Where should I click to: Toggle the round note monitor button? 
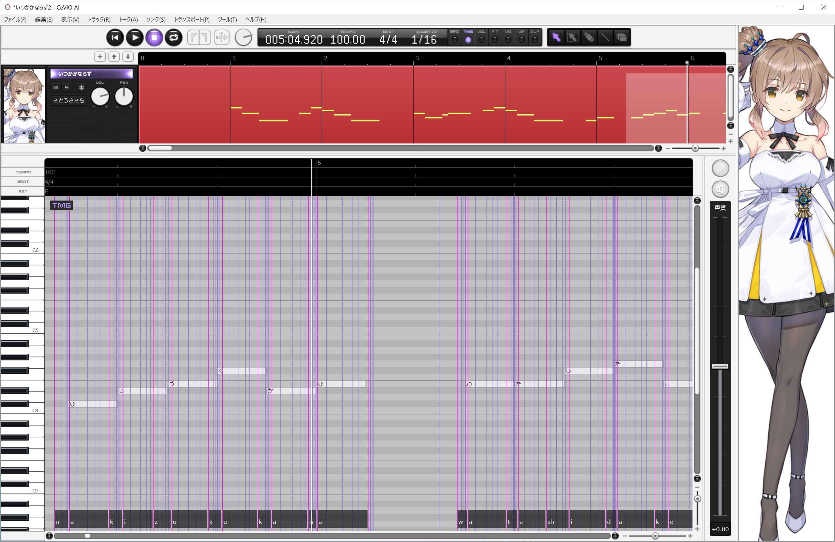(720, 168)
